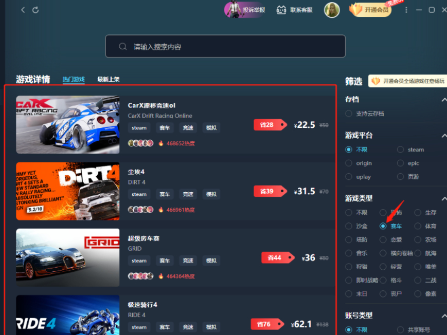Collapse the 存档 filter section
The width and height of the screenshot is (447, 335).
pyautogui.click(x=444, y=100)
